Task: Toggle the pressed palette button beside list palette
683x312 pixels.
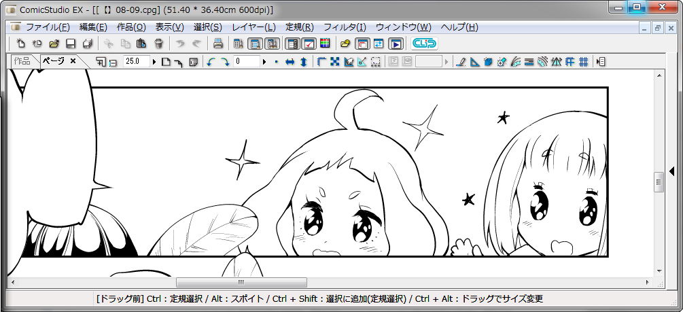Action: pos(273,44)
